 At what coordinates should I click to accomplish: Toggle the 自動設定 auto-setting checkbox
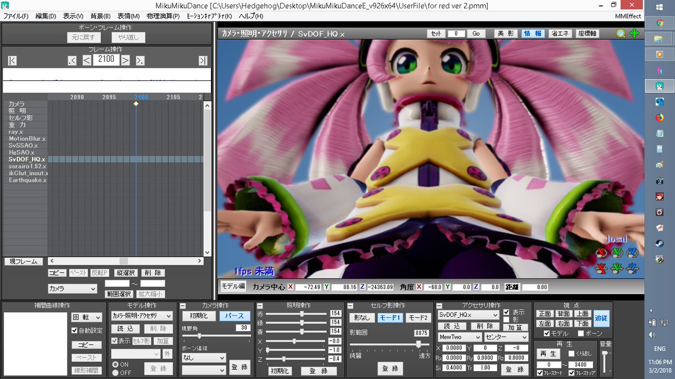(x=75, y=331)
